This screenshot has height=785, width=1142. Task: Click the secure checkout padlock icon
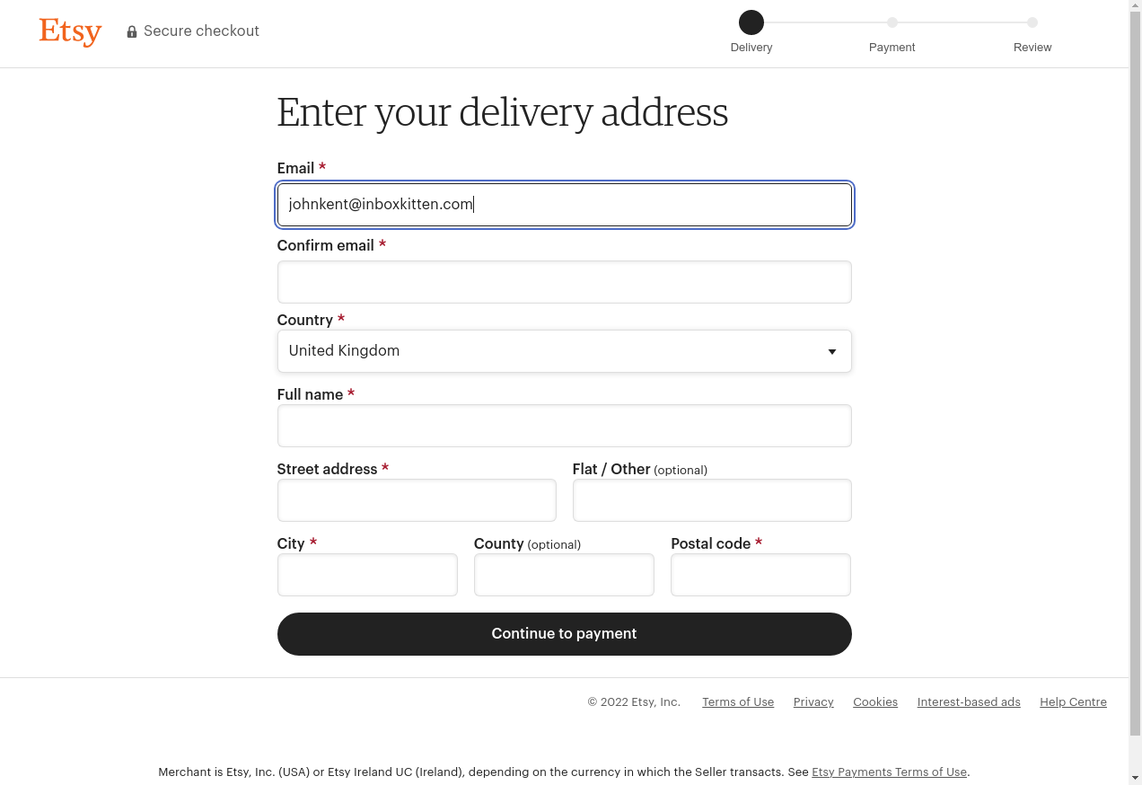click(132, 31)
